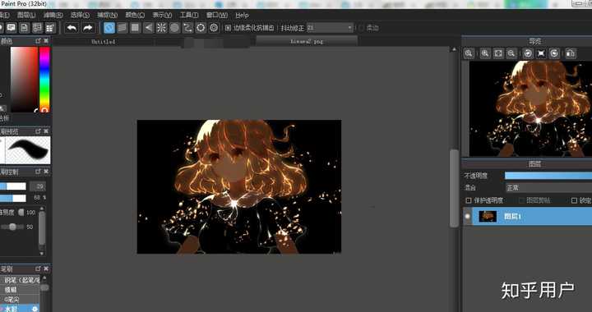Click the brush size value field
This screenshot has height=312, width=592.
point(38,186)
